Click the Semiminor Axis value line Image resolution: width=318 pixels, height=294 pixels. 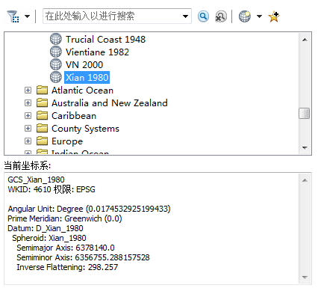tap(83, 257)
